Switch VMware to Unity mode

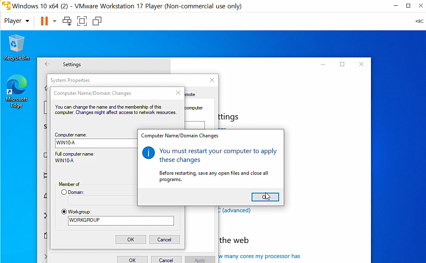pyautogui.click(x=97, y=21)
